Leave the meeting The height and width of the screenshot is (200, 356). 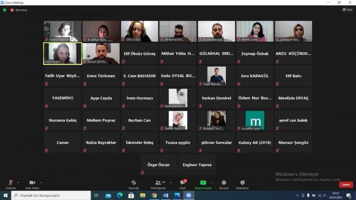point(346,185)
